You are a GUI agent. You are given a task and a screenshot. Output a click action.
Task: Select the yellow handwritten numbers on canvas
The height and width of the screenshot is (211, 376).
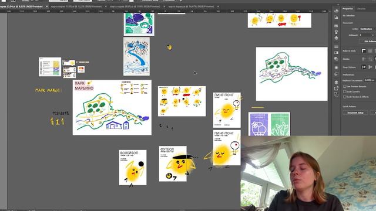pos(58,121)
